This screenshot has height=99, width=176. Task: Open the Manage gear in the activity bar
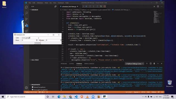pos(26,87)
